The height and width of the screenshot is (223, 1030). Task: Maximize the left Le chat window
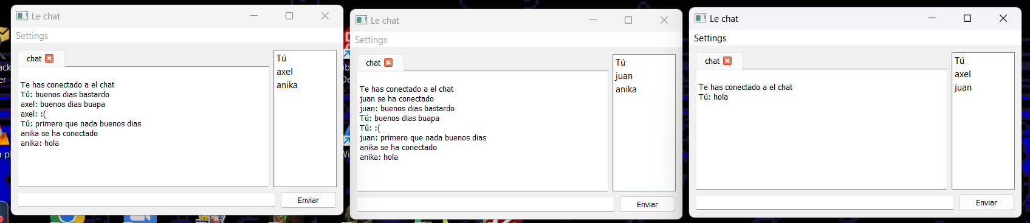(x=289, y=16)
